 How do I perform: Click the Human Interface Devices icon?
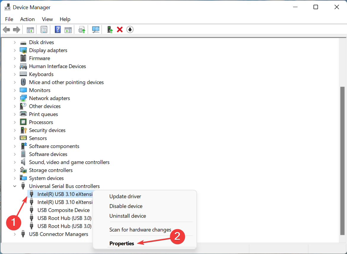pyautogui.click(x=23, y=66)
